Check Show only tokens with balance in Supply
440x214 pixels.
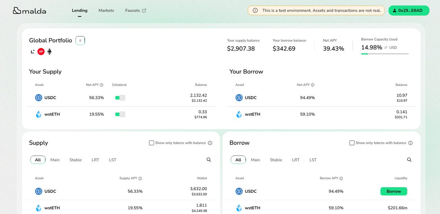[x=151, y=143]
